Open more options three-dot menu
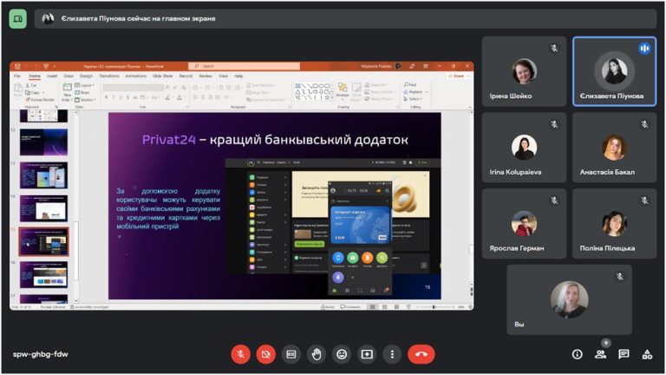666x375 pixels. 392,354
